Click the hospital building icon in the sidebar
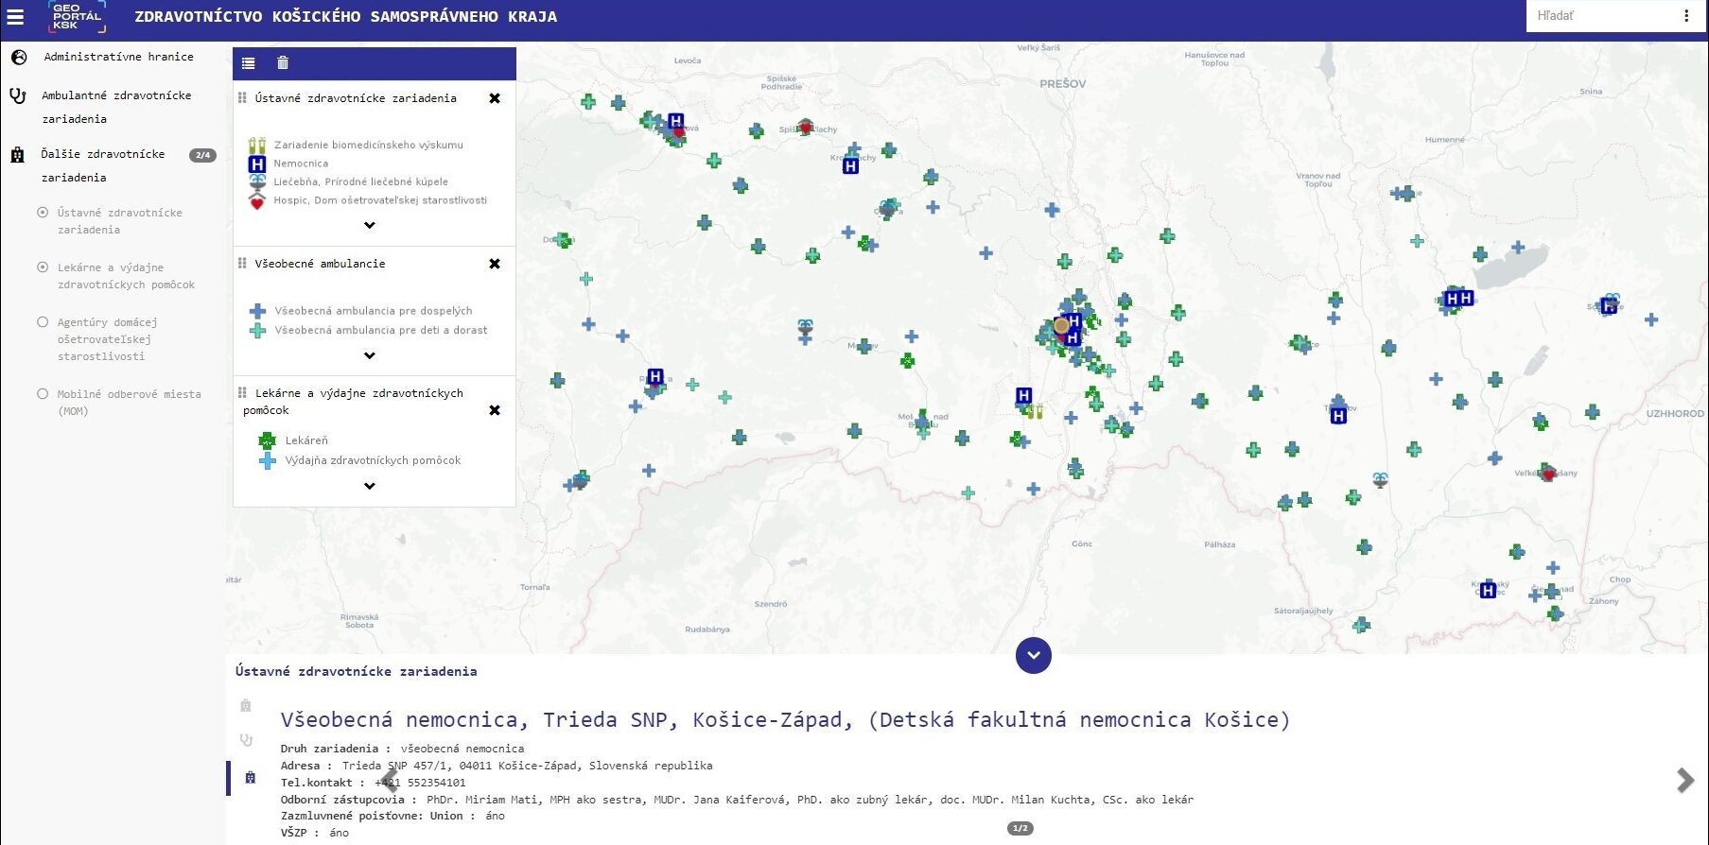 coord(17,155)
